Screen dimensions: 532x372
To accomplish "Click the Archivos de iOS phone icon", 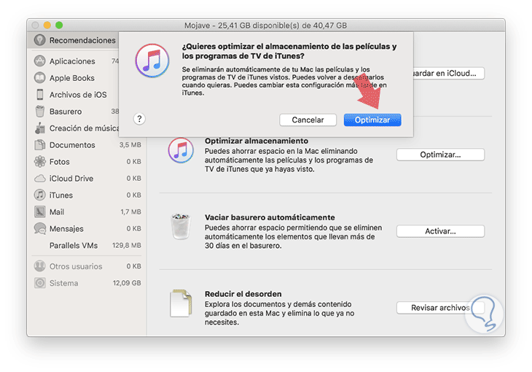I will click(39, 94).
